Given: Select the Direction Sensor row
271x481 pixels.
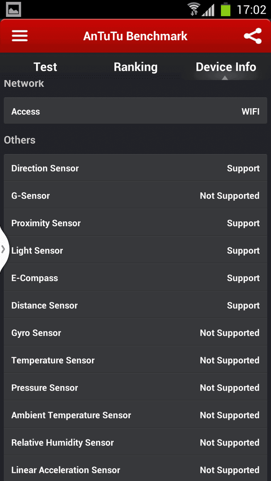Looking at the screenshot, I should (x=135, y=168).
